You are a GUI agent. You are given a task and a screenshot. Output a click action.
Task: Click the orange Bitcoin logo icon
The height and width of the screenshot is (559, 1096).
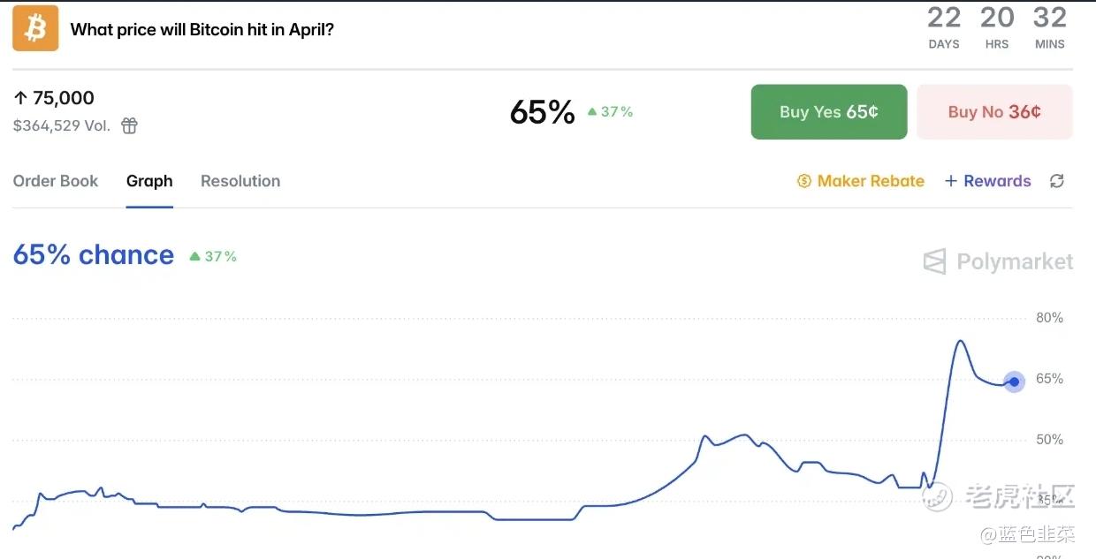coord(35,28)
